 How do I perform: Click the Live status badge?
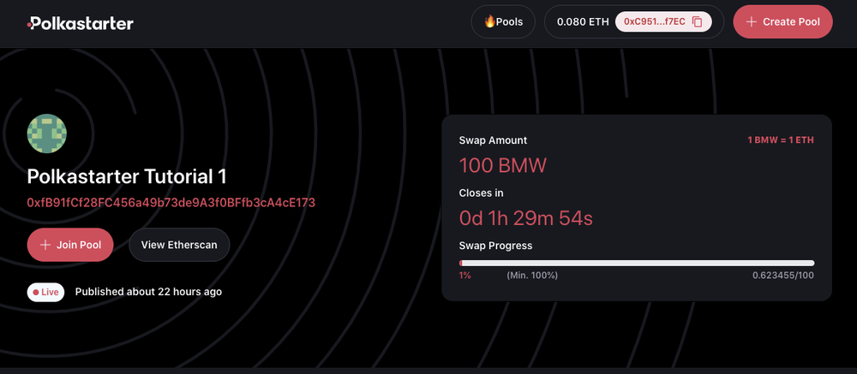(46, 292)
